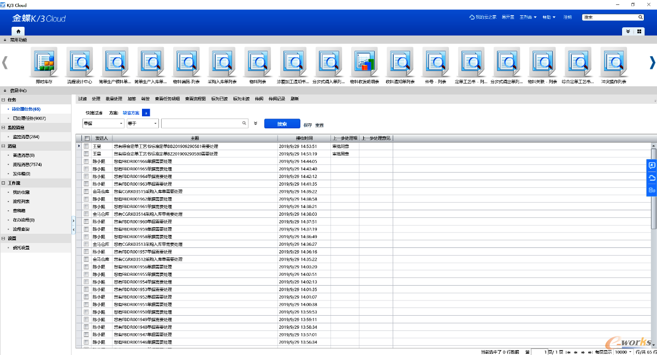
Task: Check the CGRK03515 row checkbox
Action: tap(86, 192)
